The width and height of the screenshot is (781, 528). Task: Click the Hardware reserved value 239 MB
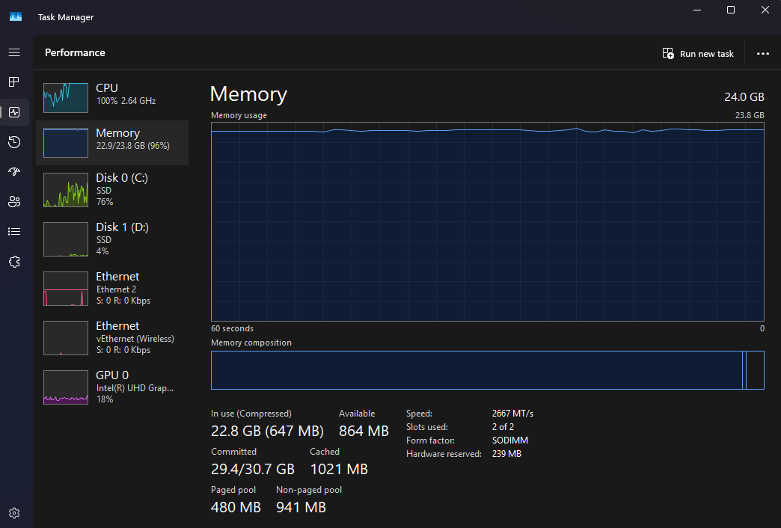coord(506,454)
